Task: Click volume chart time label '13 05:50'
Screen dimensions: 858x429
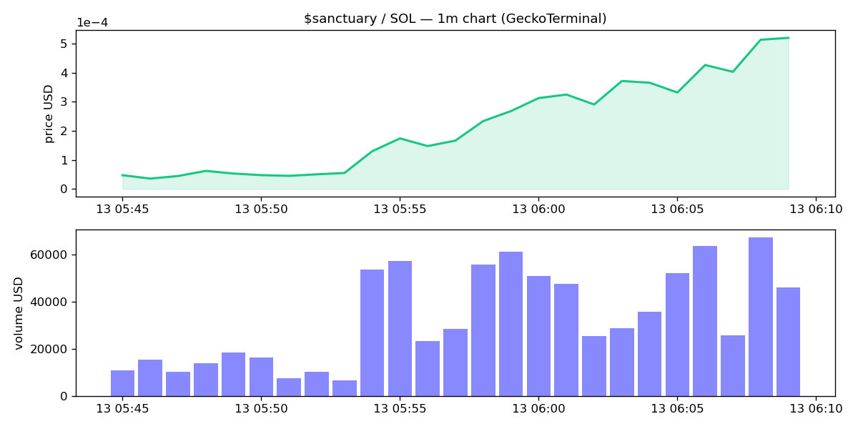Action: click(261, 409)
